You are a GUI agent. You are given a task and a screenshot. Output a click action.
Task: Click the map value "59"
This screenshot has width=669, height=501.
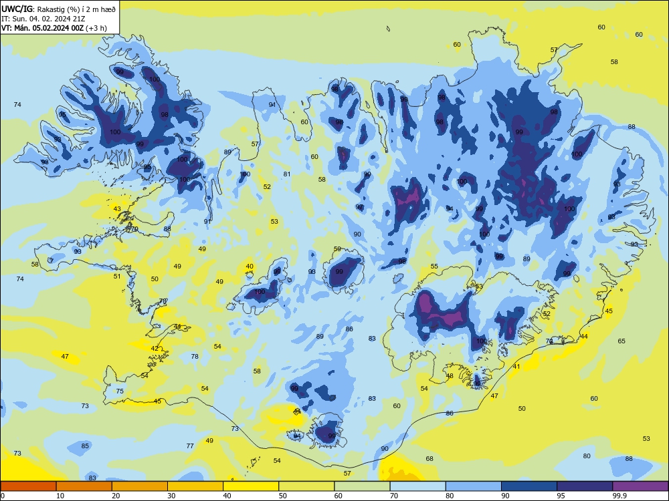337,248
